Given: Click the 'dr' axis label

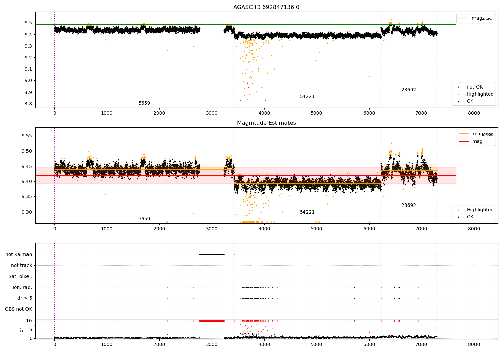Looking at the screenshot, I should click(22, 330).
